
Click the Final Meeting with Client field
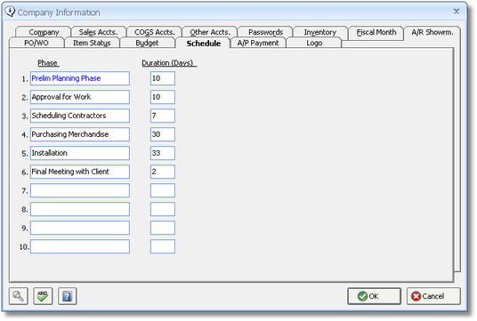click(80, 172)
